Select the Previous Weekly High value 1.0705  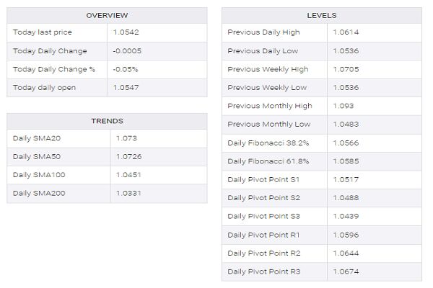point(346,69)
